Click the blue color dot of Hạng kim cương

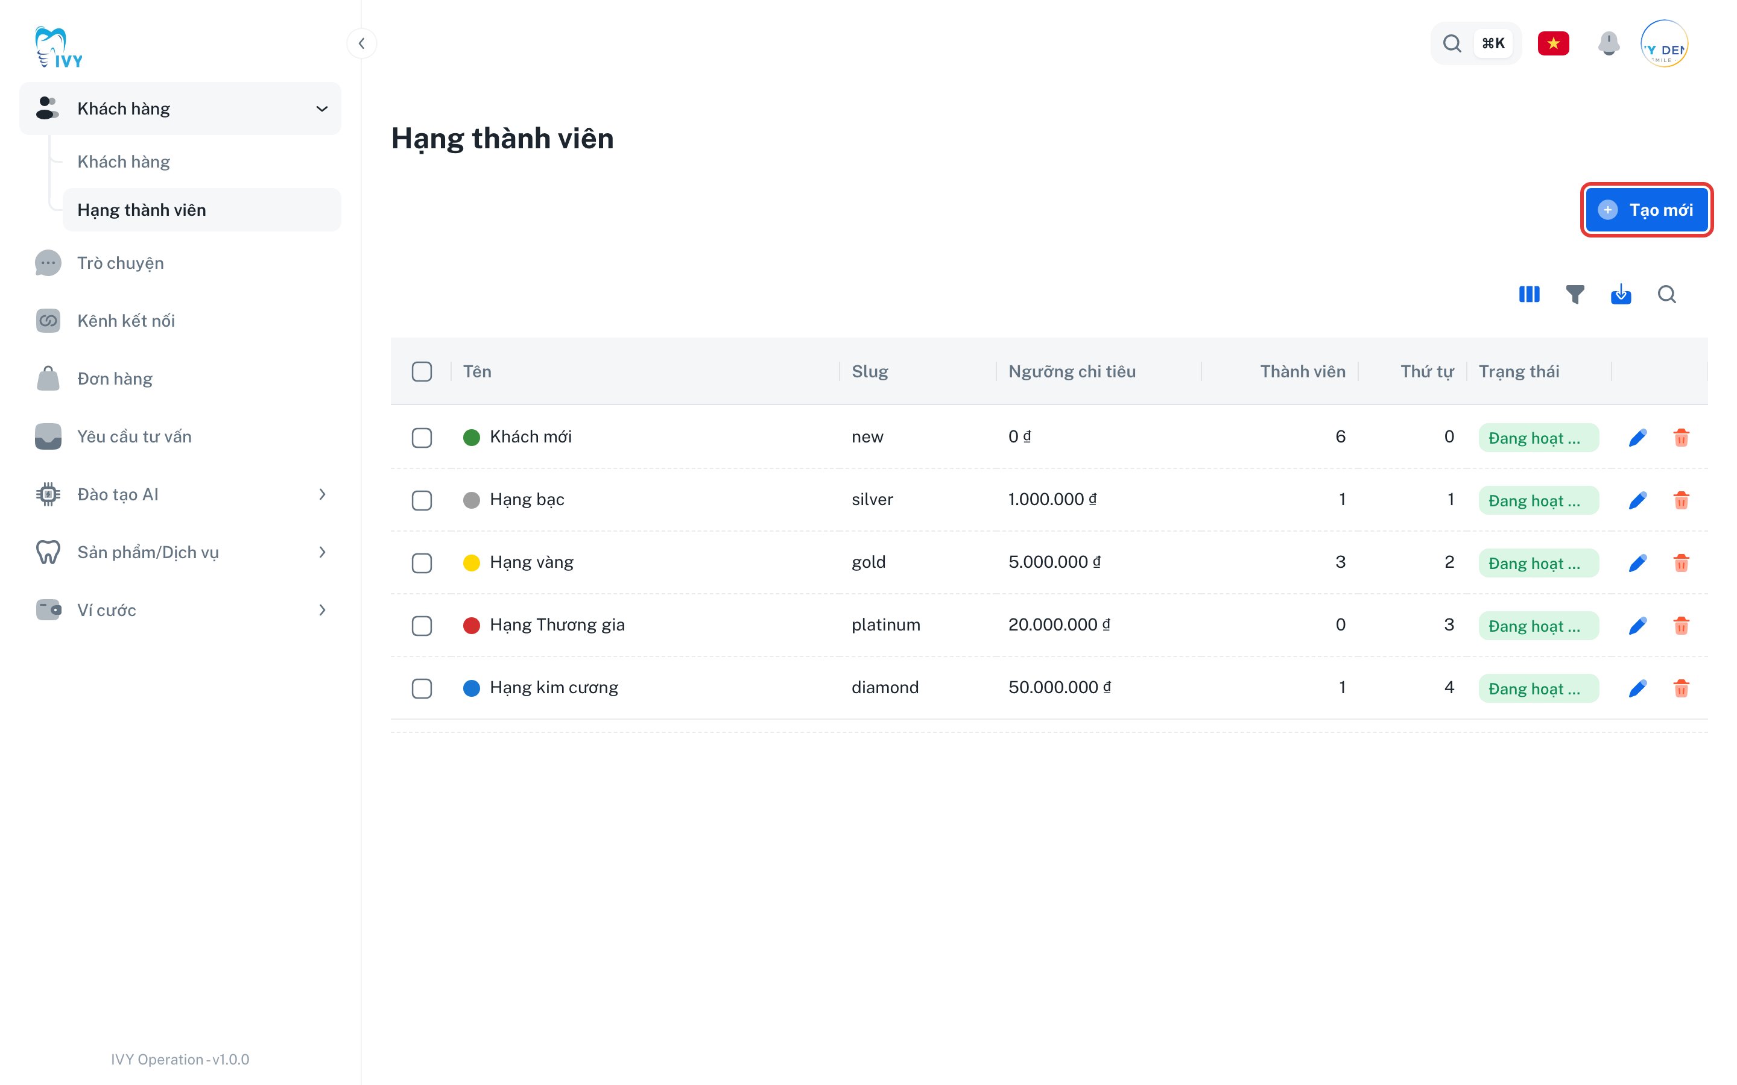472,688
